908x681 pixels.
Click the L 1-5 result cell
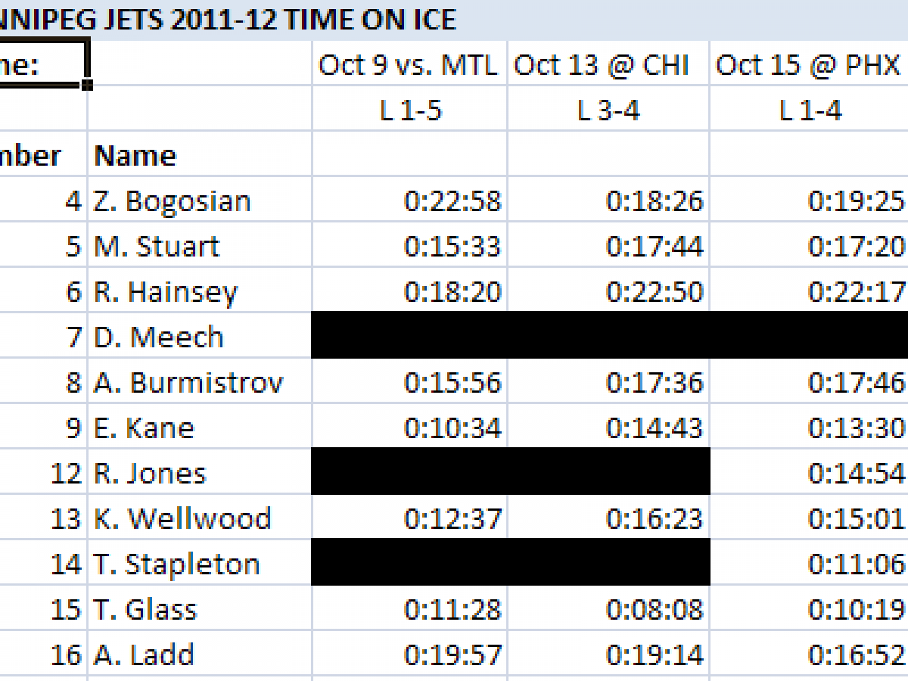click(x=410, y=110)
